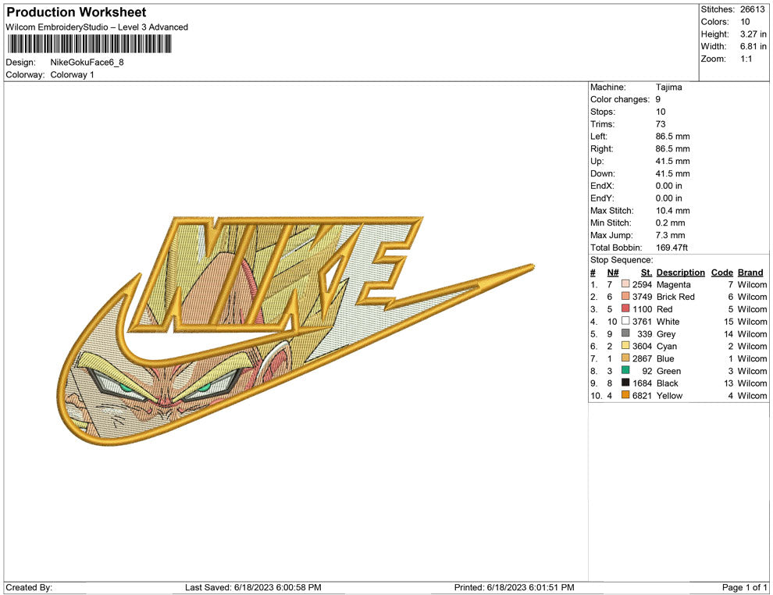Click stitch count '3604' in Cyan row
Image resolution: width=773 pixels, height=595 pixels.
pyautogui.click(x=642, y=346)
